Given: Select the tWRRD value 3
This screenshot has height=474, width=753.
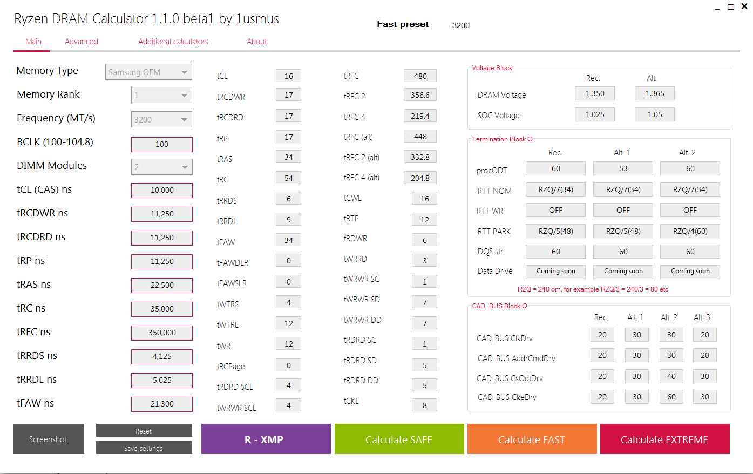Looking at the screenshot, I should 425,261.
